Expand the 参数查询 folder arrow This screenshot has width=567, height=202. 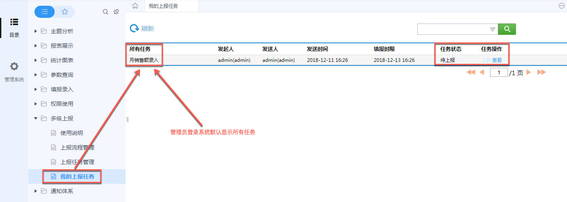[x=36, y=75]
